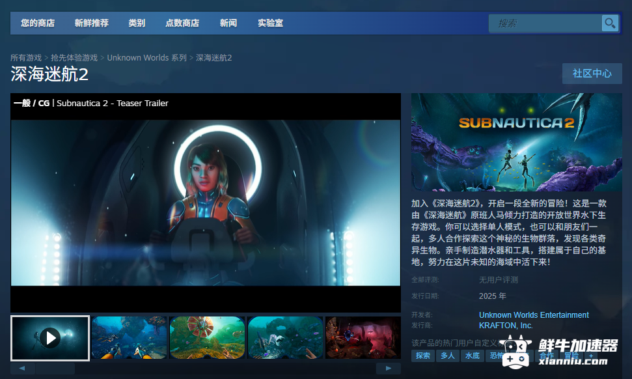Select the 冒险 tag
This screenshot has height=379, width=632.
571,356
